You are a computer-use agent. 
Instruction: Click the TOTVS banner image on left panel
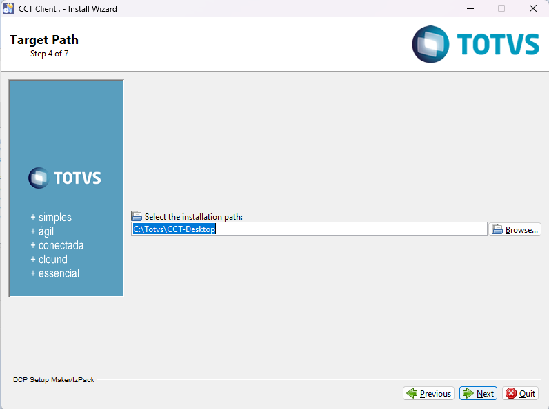66,188
